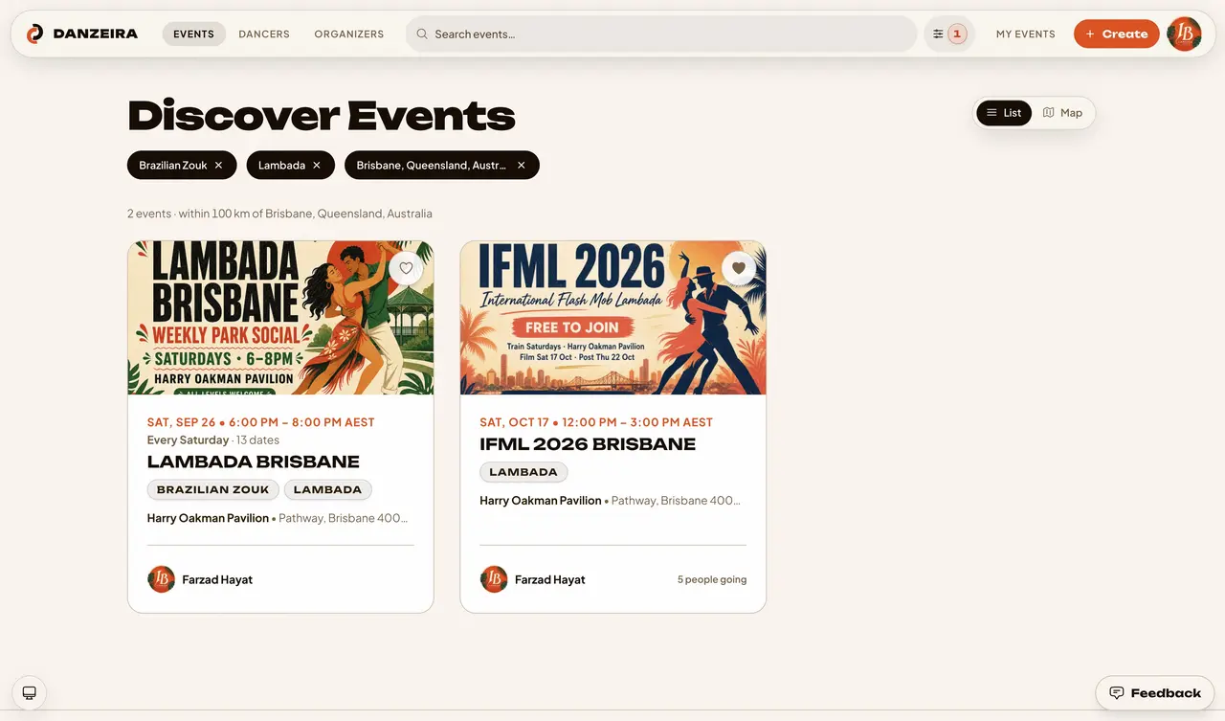Open the LAMBADA BRISBANE event title
1225x721 pixels.
pos(254,462)
